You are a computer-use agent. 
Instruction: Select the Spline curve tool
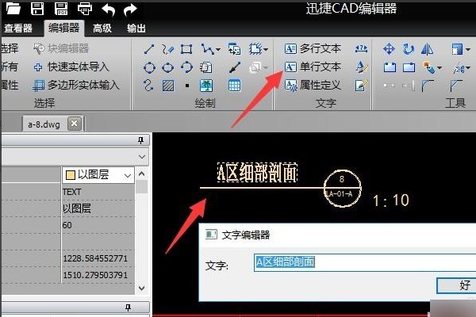coord(148,86)
